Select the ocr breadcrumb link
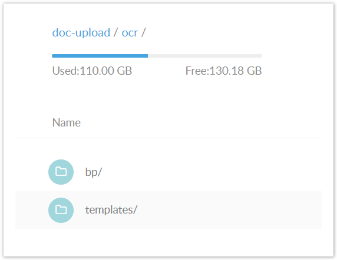This screenshot has width=337, height=260. tap(130, 33)
